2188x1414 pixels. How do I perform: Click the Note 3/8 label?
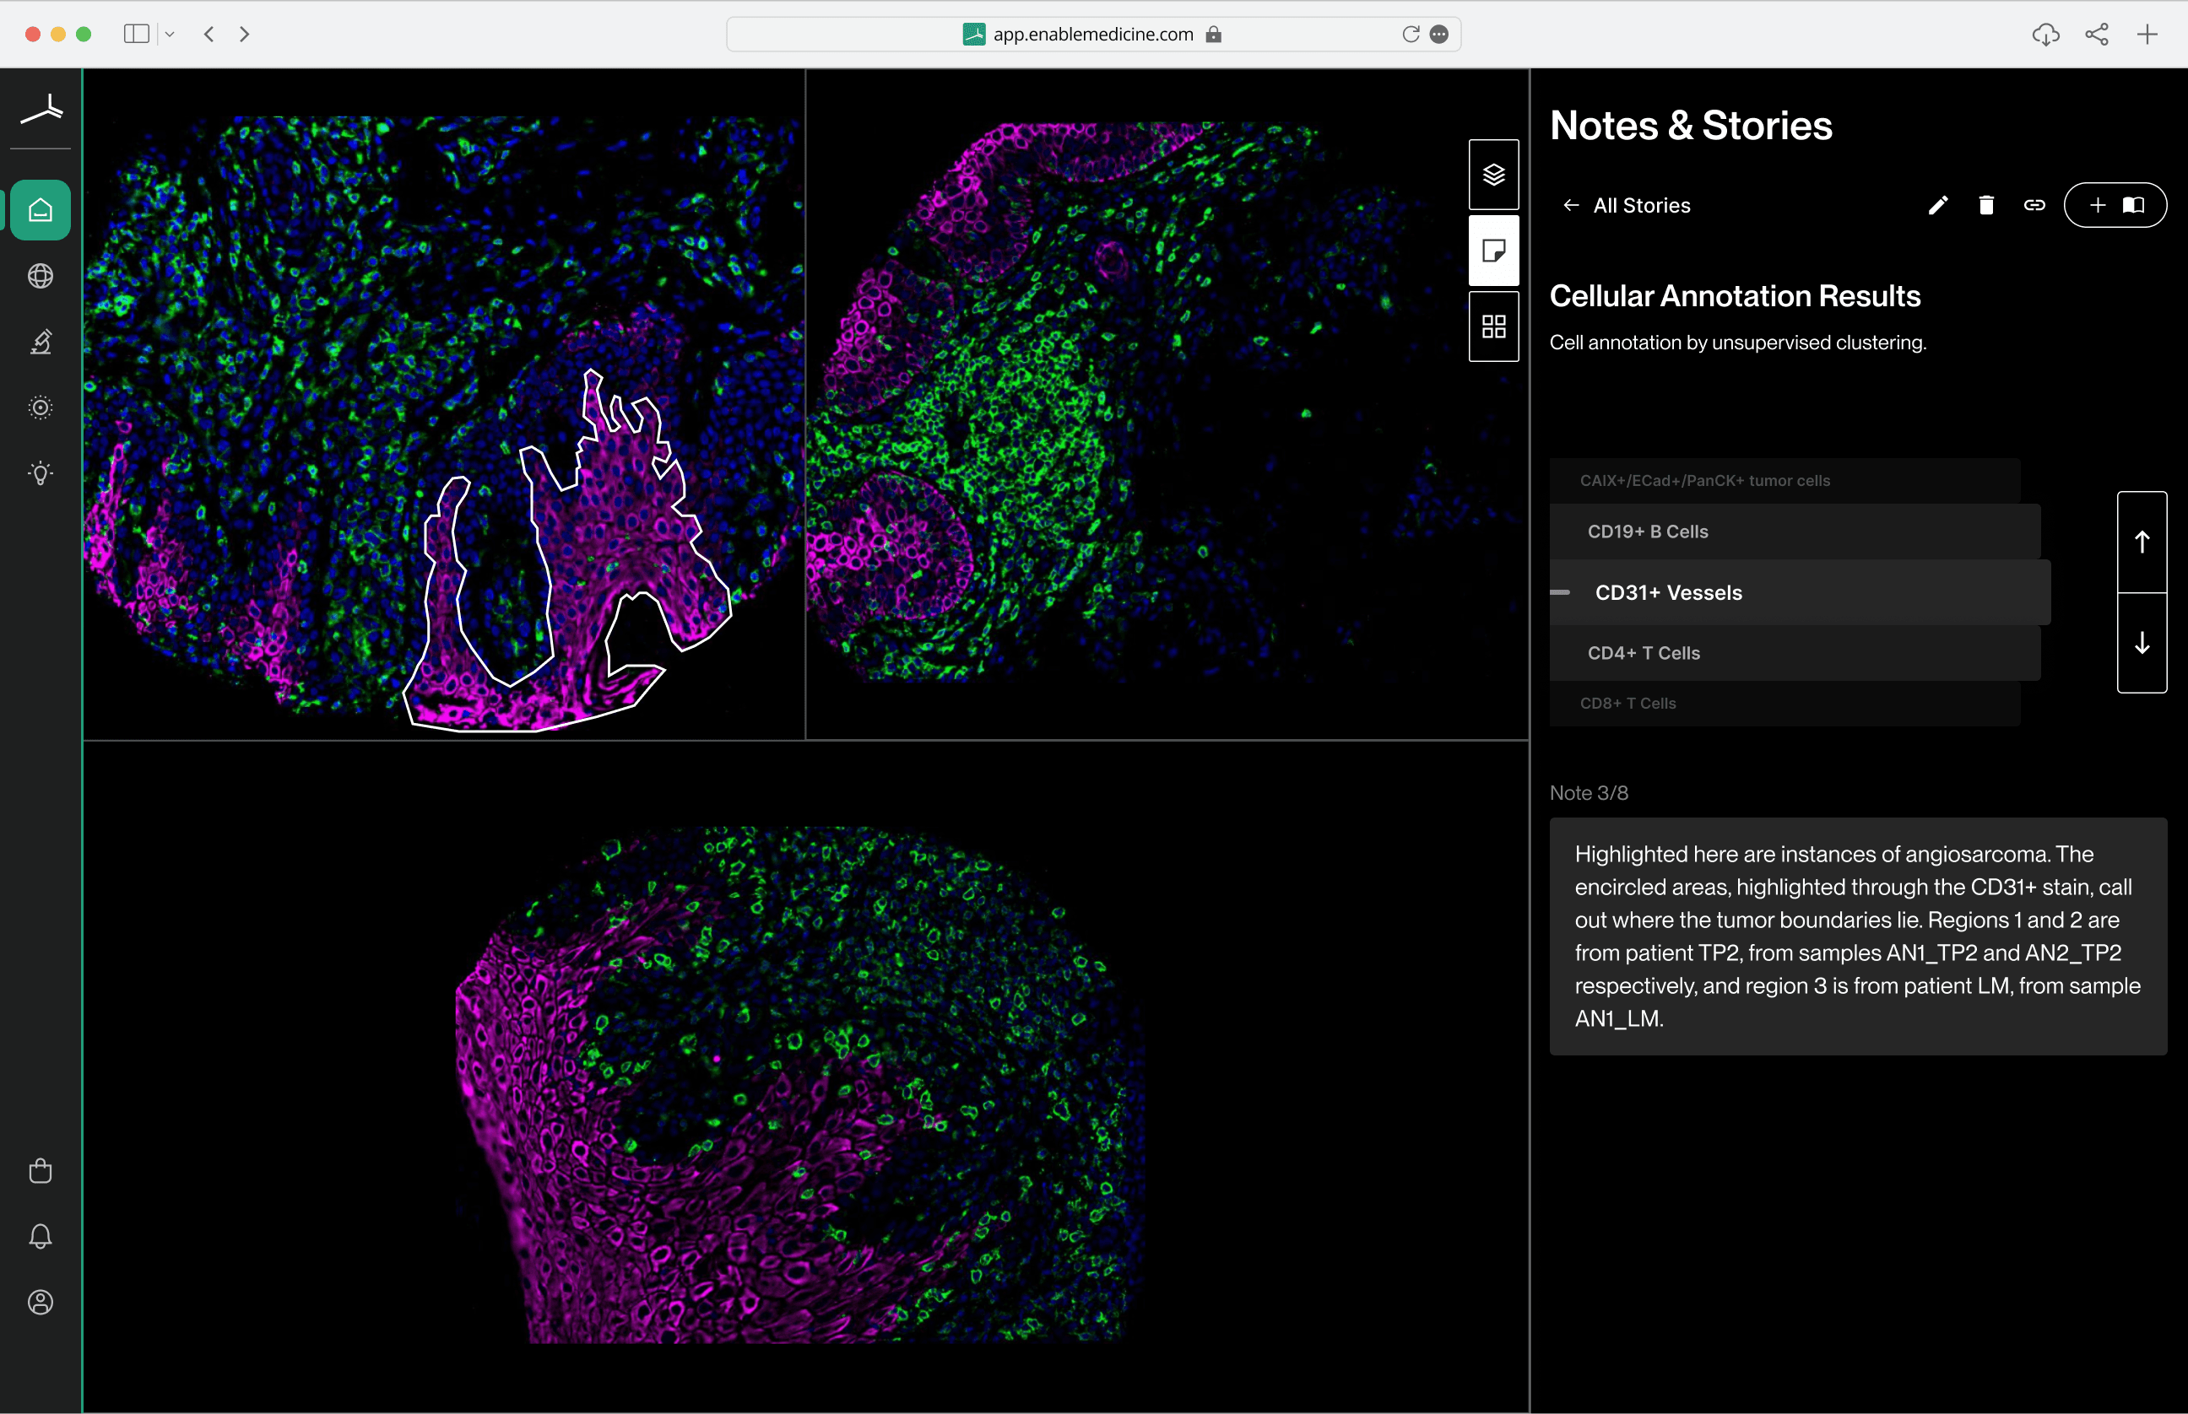(1588, 792)
